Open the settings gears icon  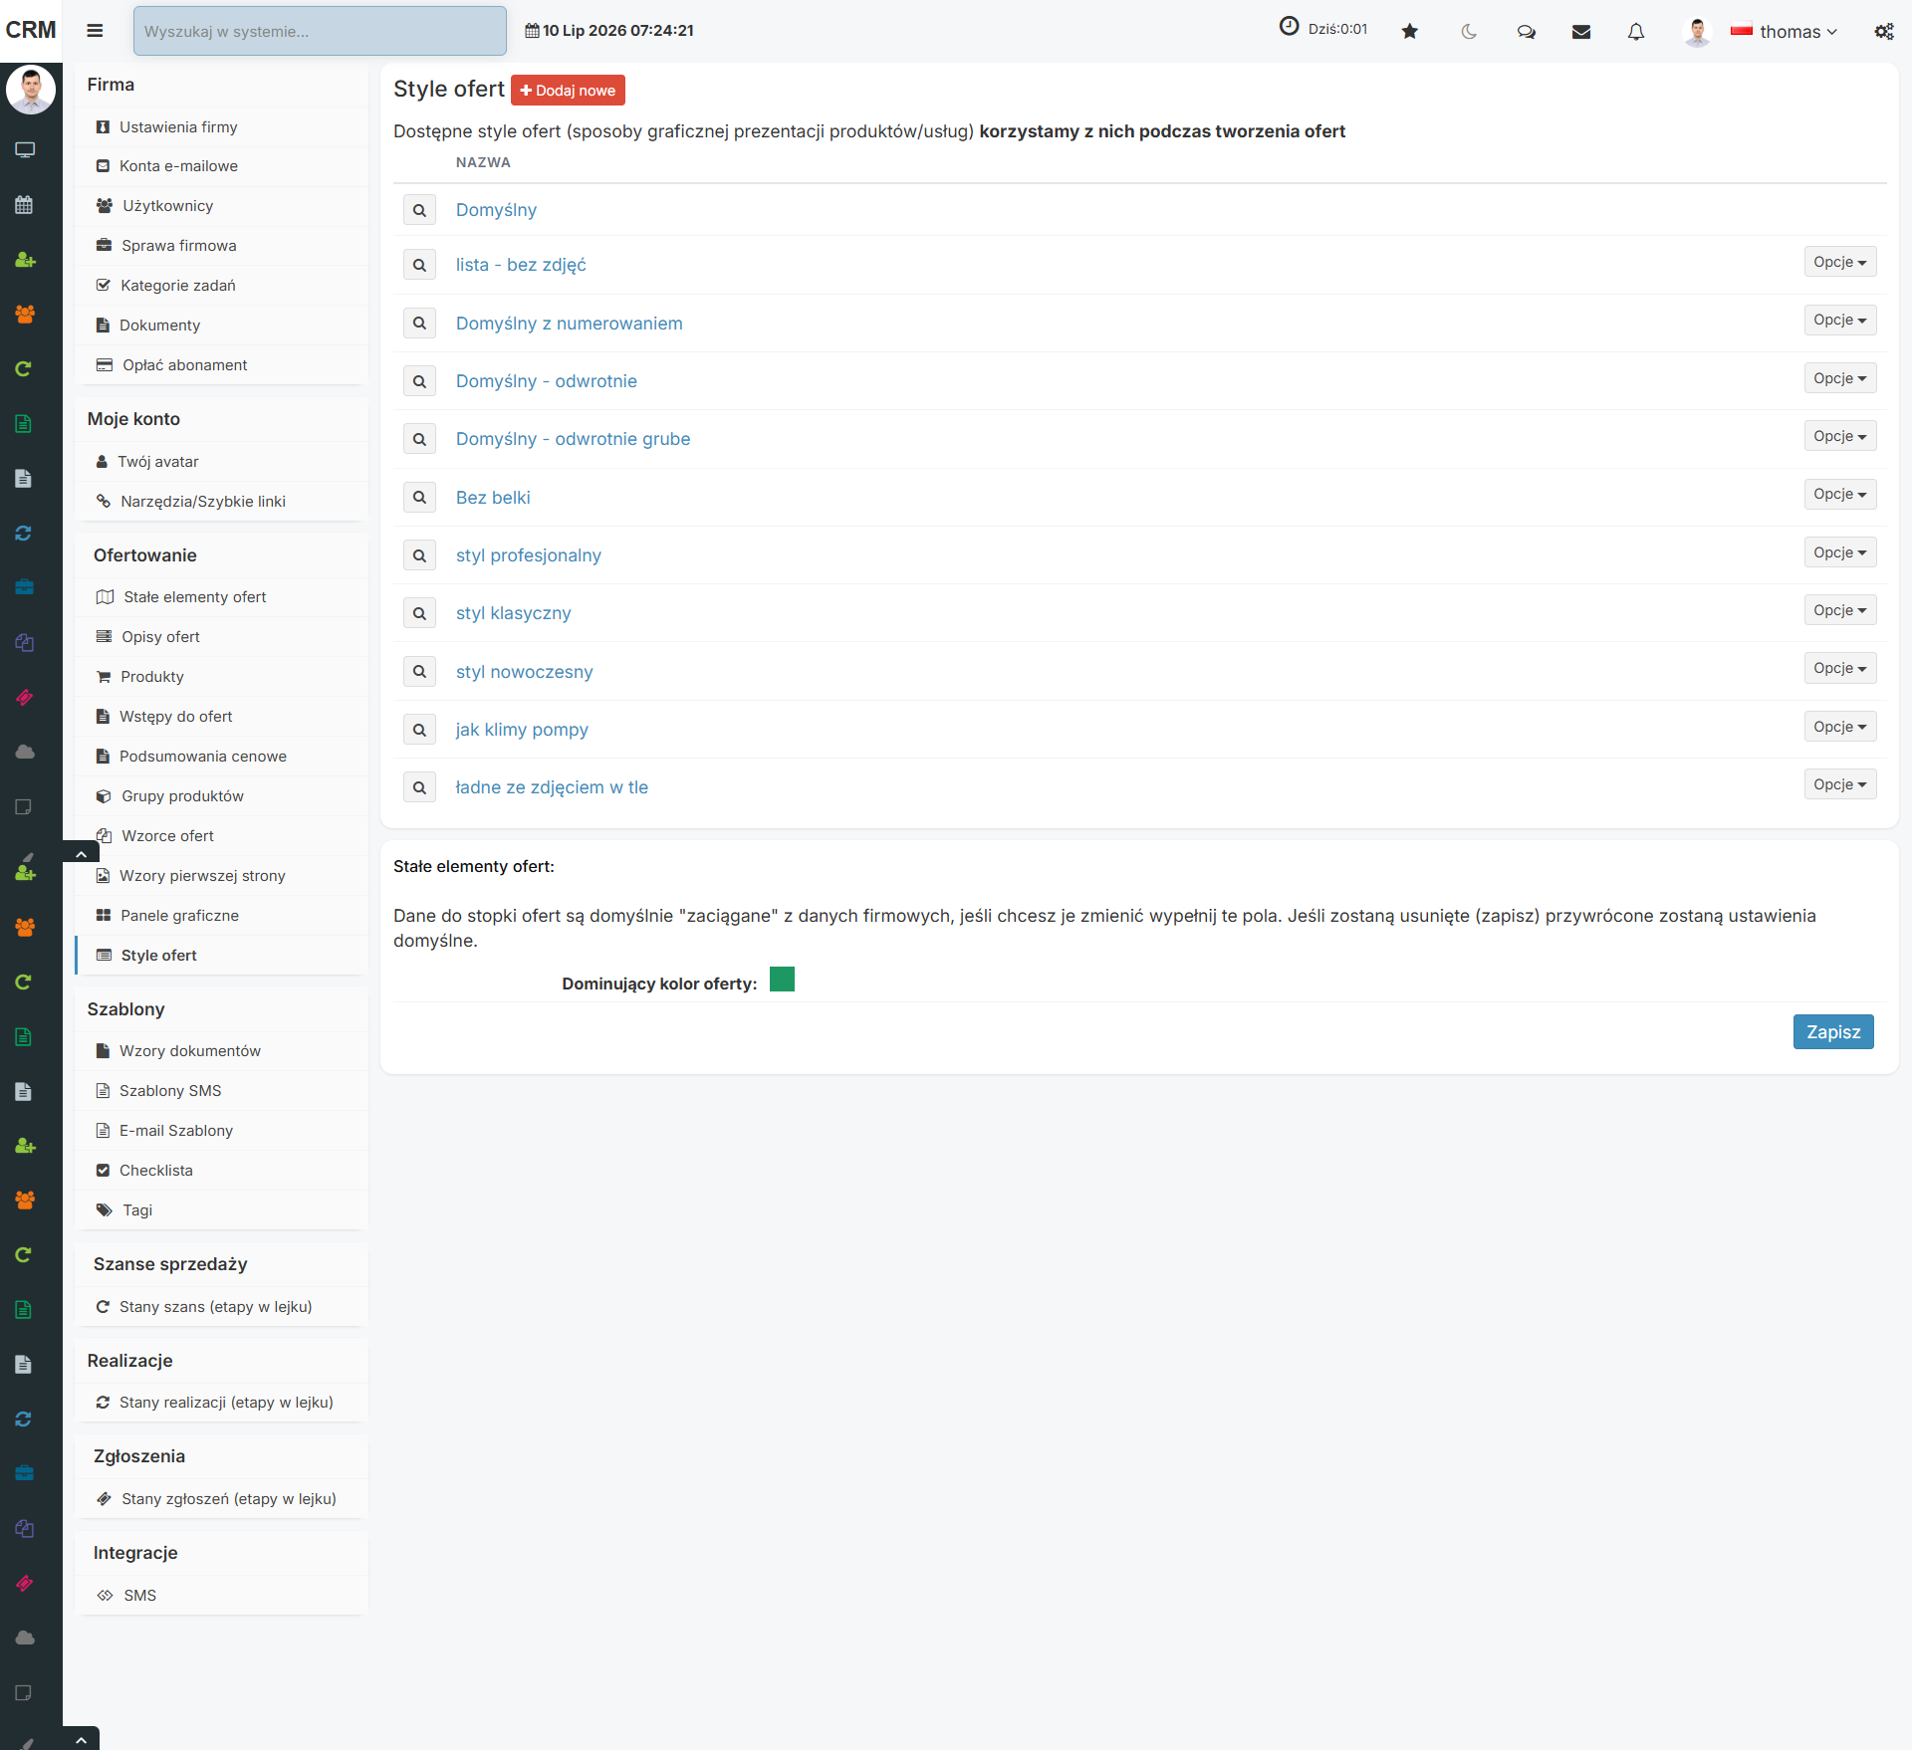[x=1883, y=31]
